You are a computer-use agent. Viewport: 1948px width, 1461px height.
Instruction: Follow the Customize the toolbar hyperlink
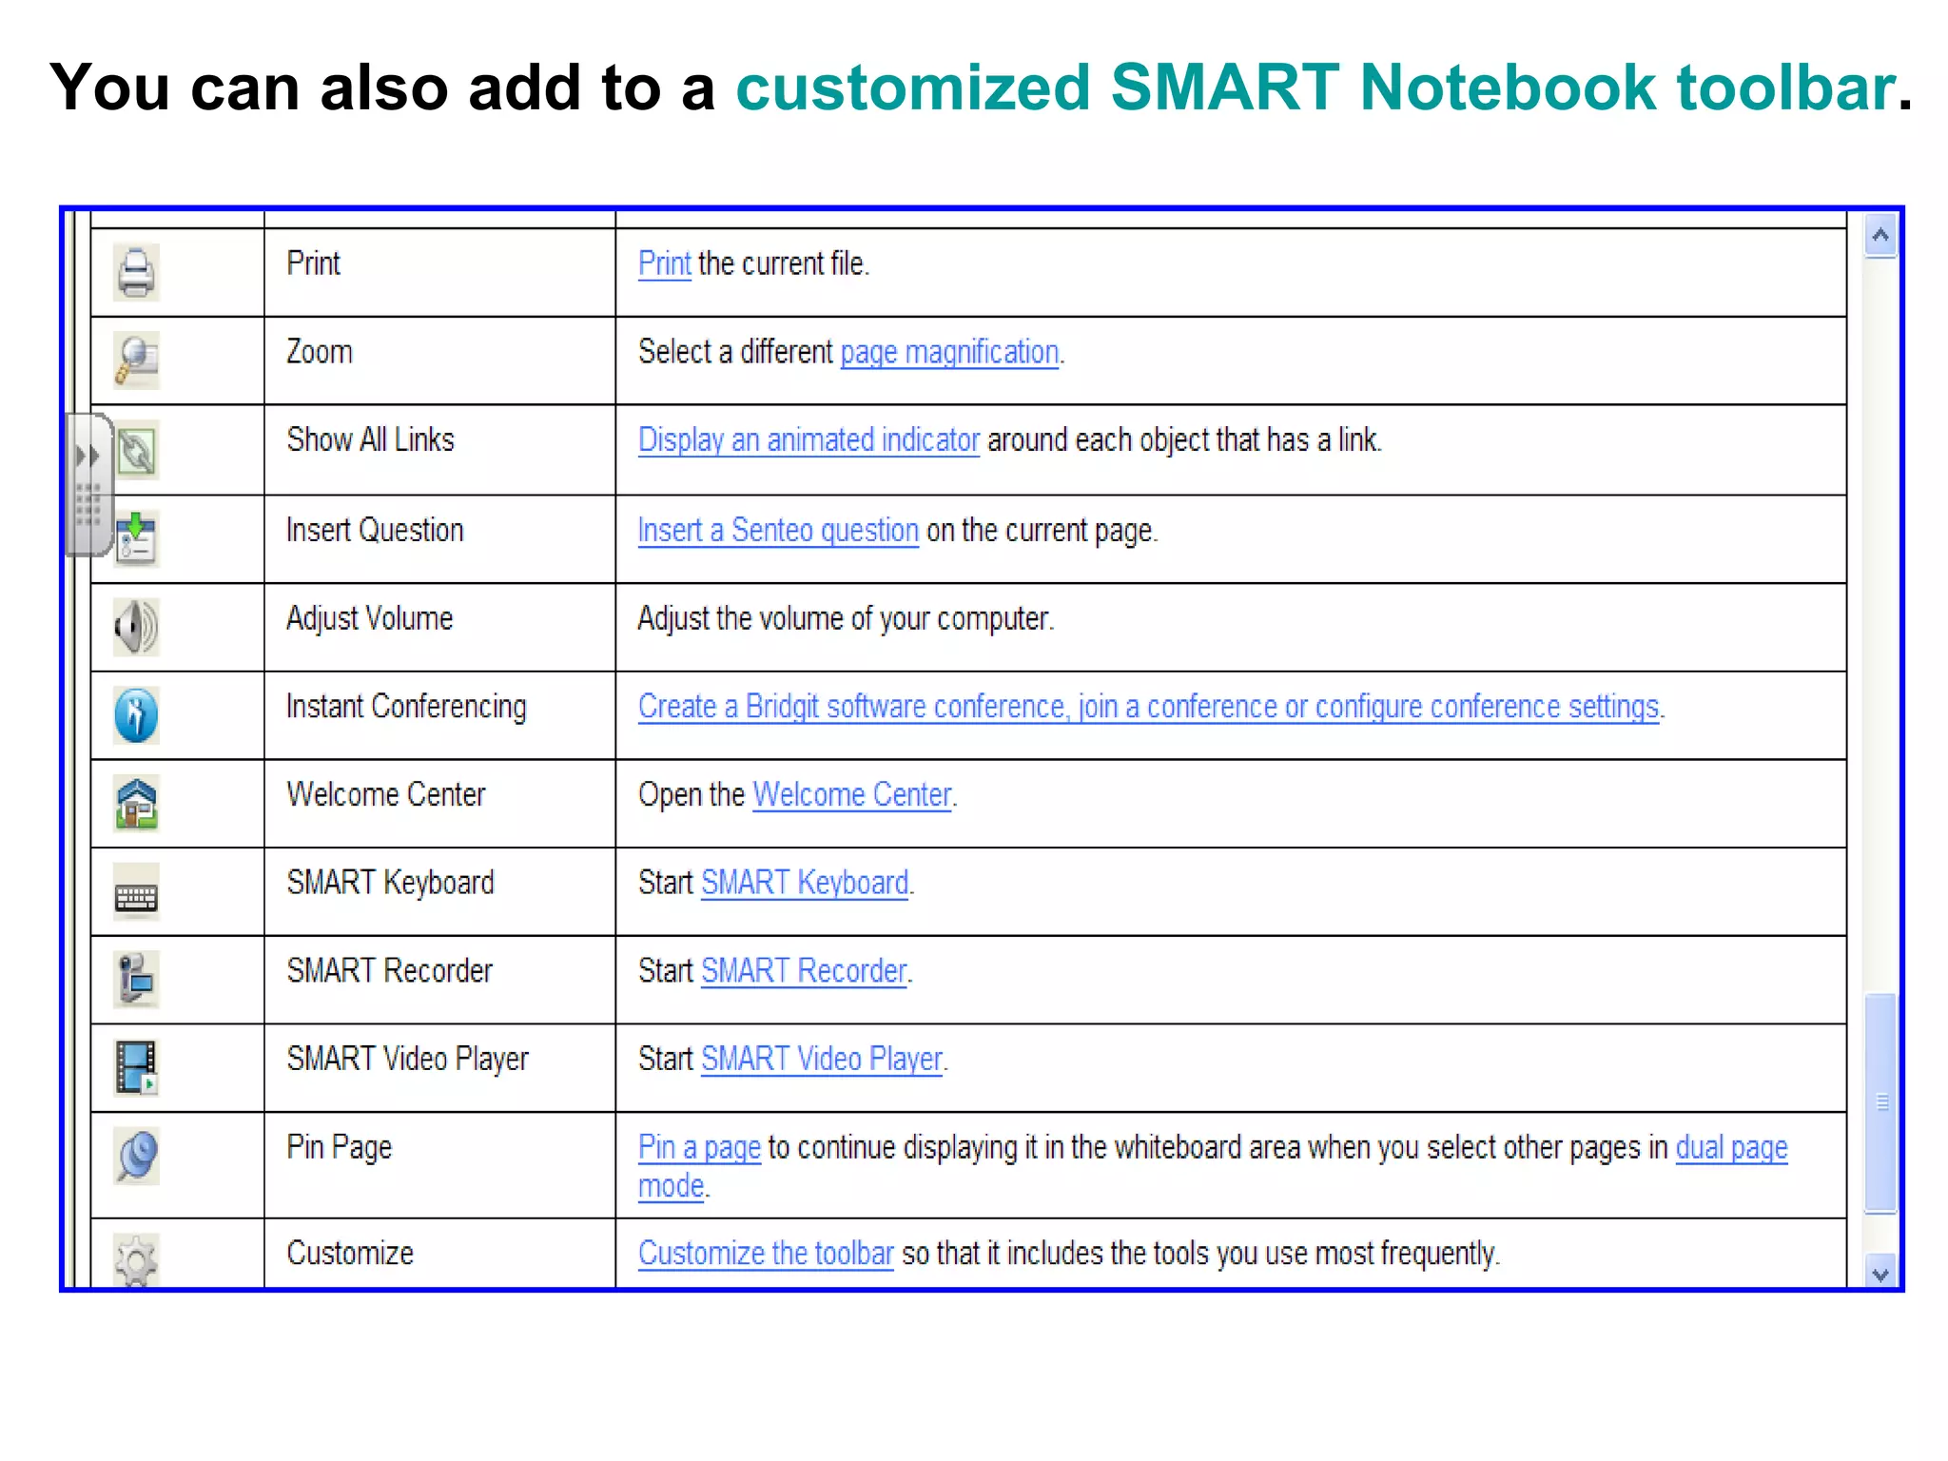[766, 1253]
